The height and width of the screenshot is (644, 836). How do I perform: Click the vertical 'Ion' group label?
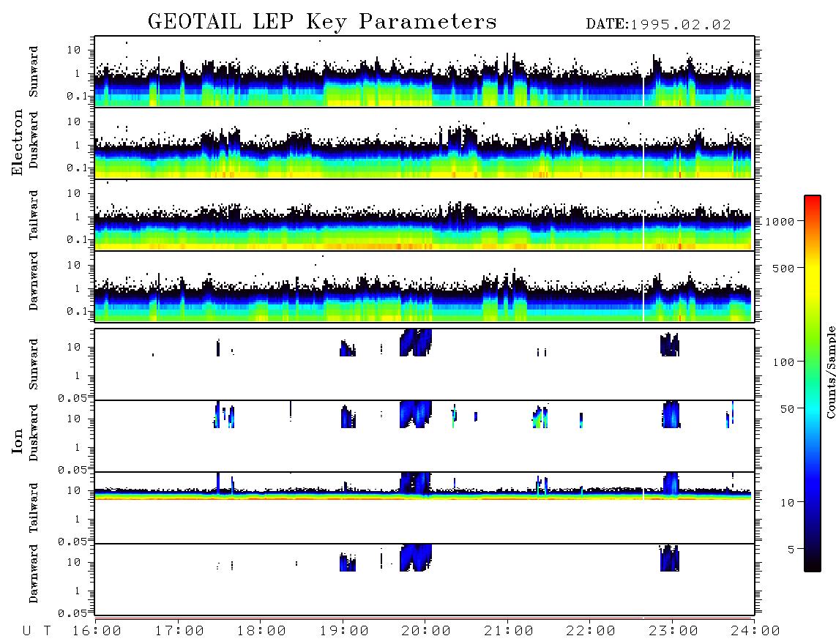(x=18, y=441)
